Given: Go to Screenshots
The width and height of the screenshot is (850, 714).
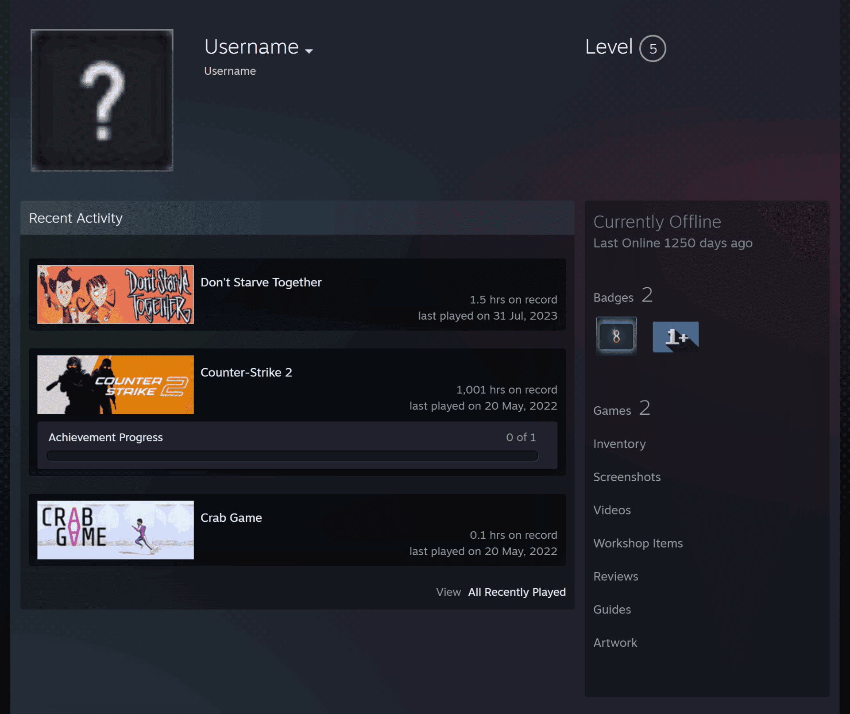Looking at the screenshot, I should [x=627, y=477].
